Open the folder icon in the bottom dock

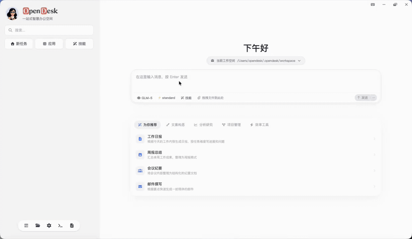click(x=38, y=226)
